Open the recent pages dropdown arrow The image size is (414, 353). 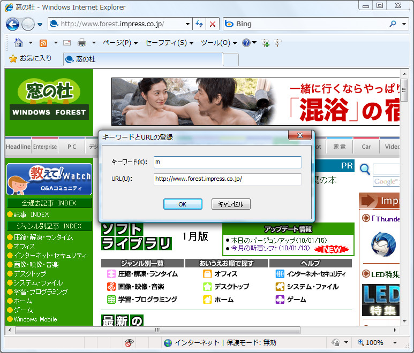click(40, 25)
